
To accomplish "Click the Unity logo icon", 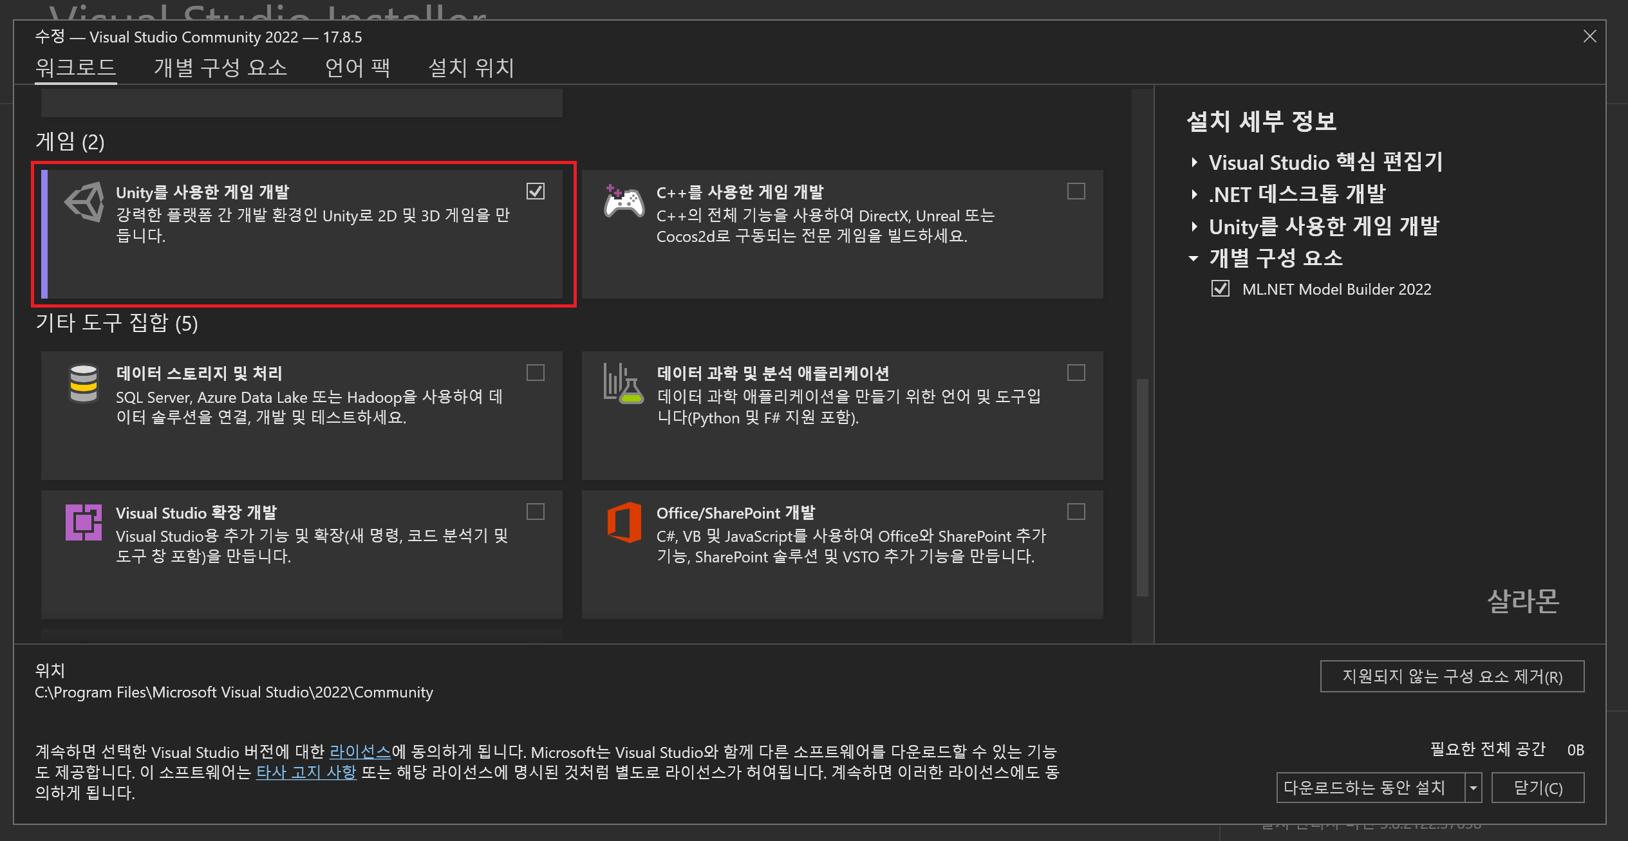I will (x=84, y=202).
